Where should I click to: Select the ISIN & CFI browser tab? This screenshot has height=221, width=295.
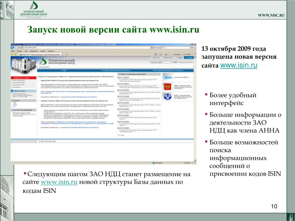[x=41, y=54]
